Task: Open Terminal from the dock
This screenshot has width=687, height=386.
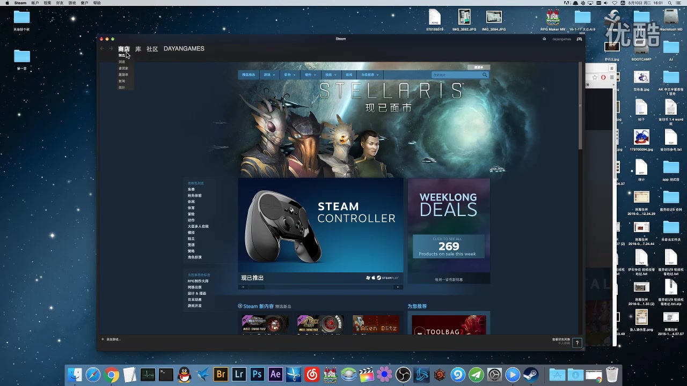Action: point(166,375)
